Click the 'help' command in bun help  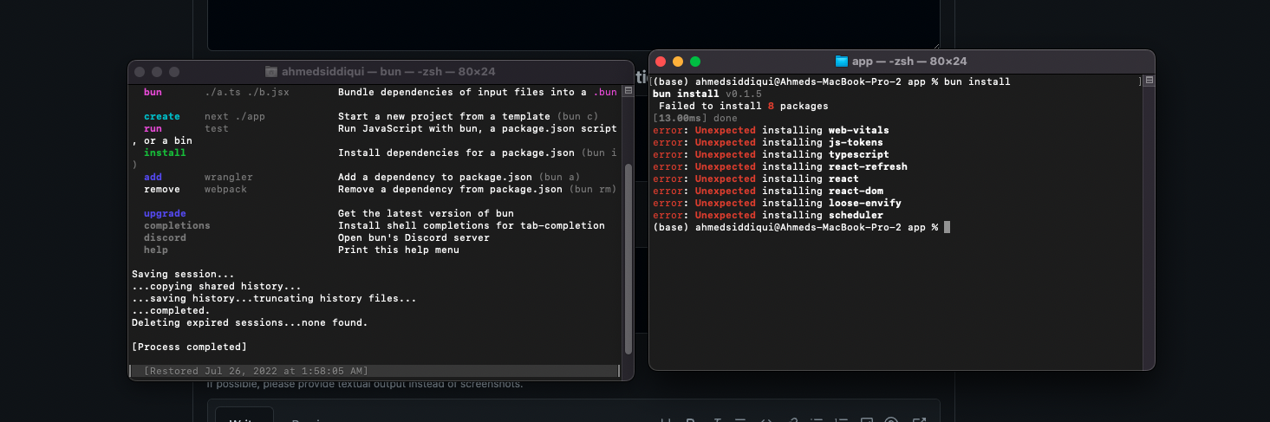point(156,250)
